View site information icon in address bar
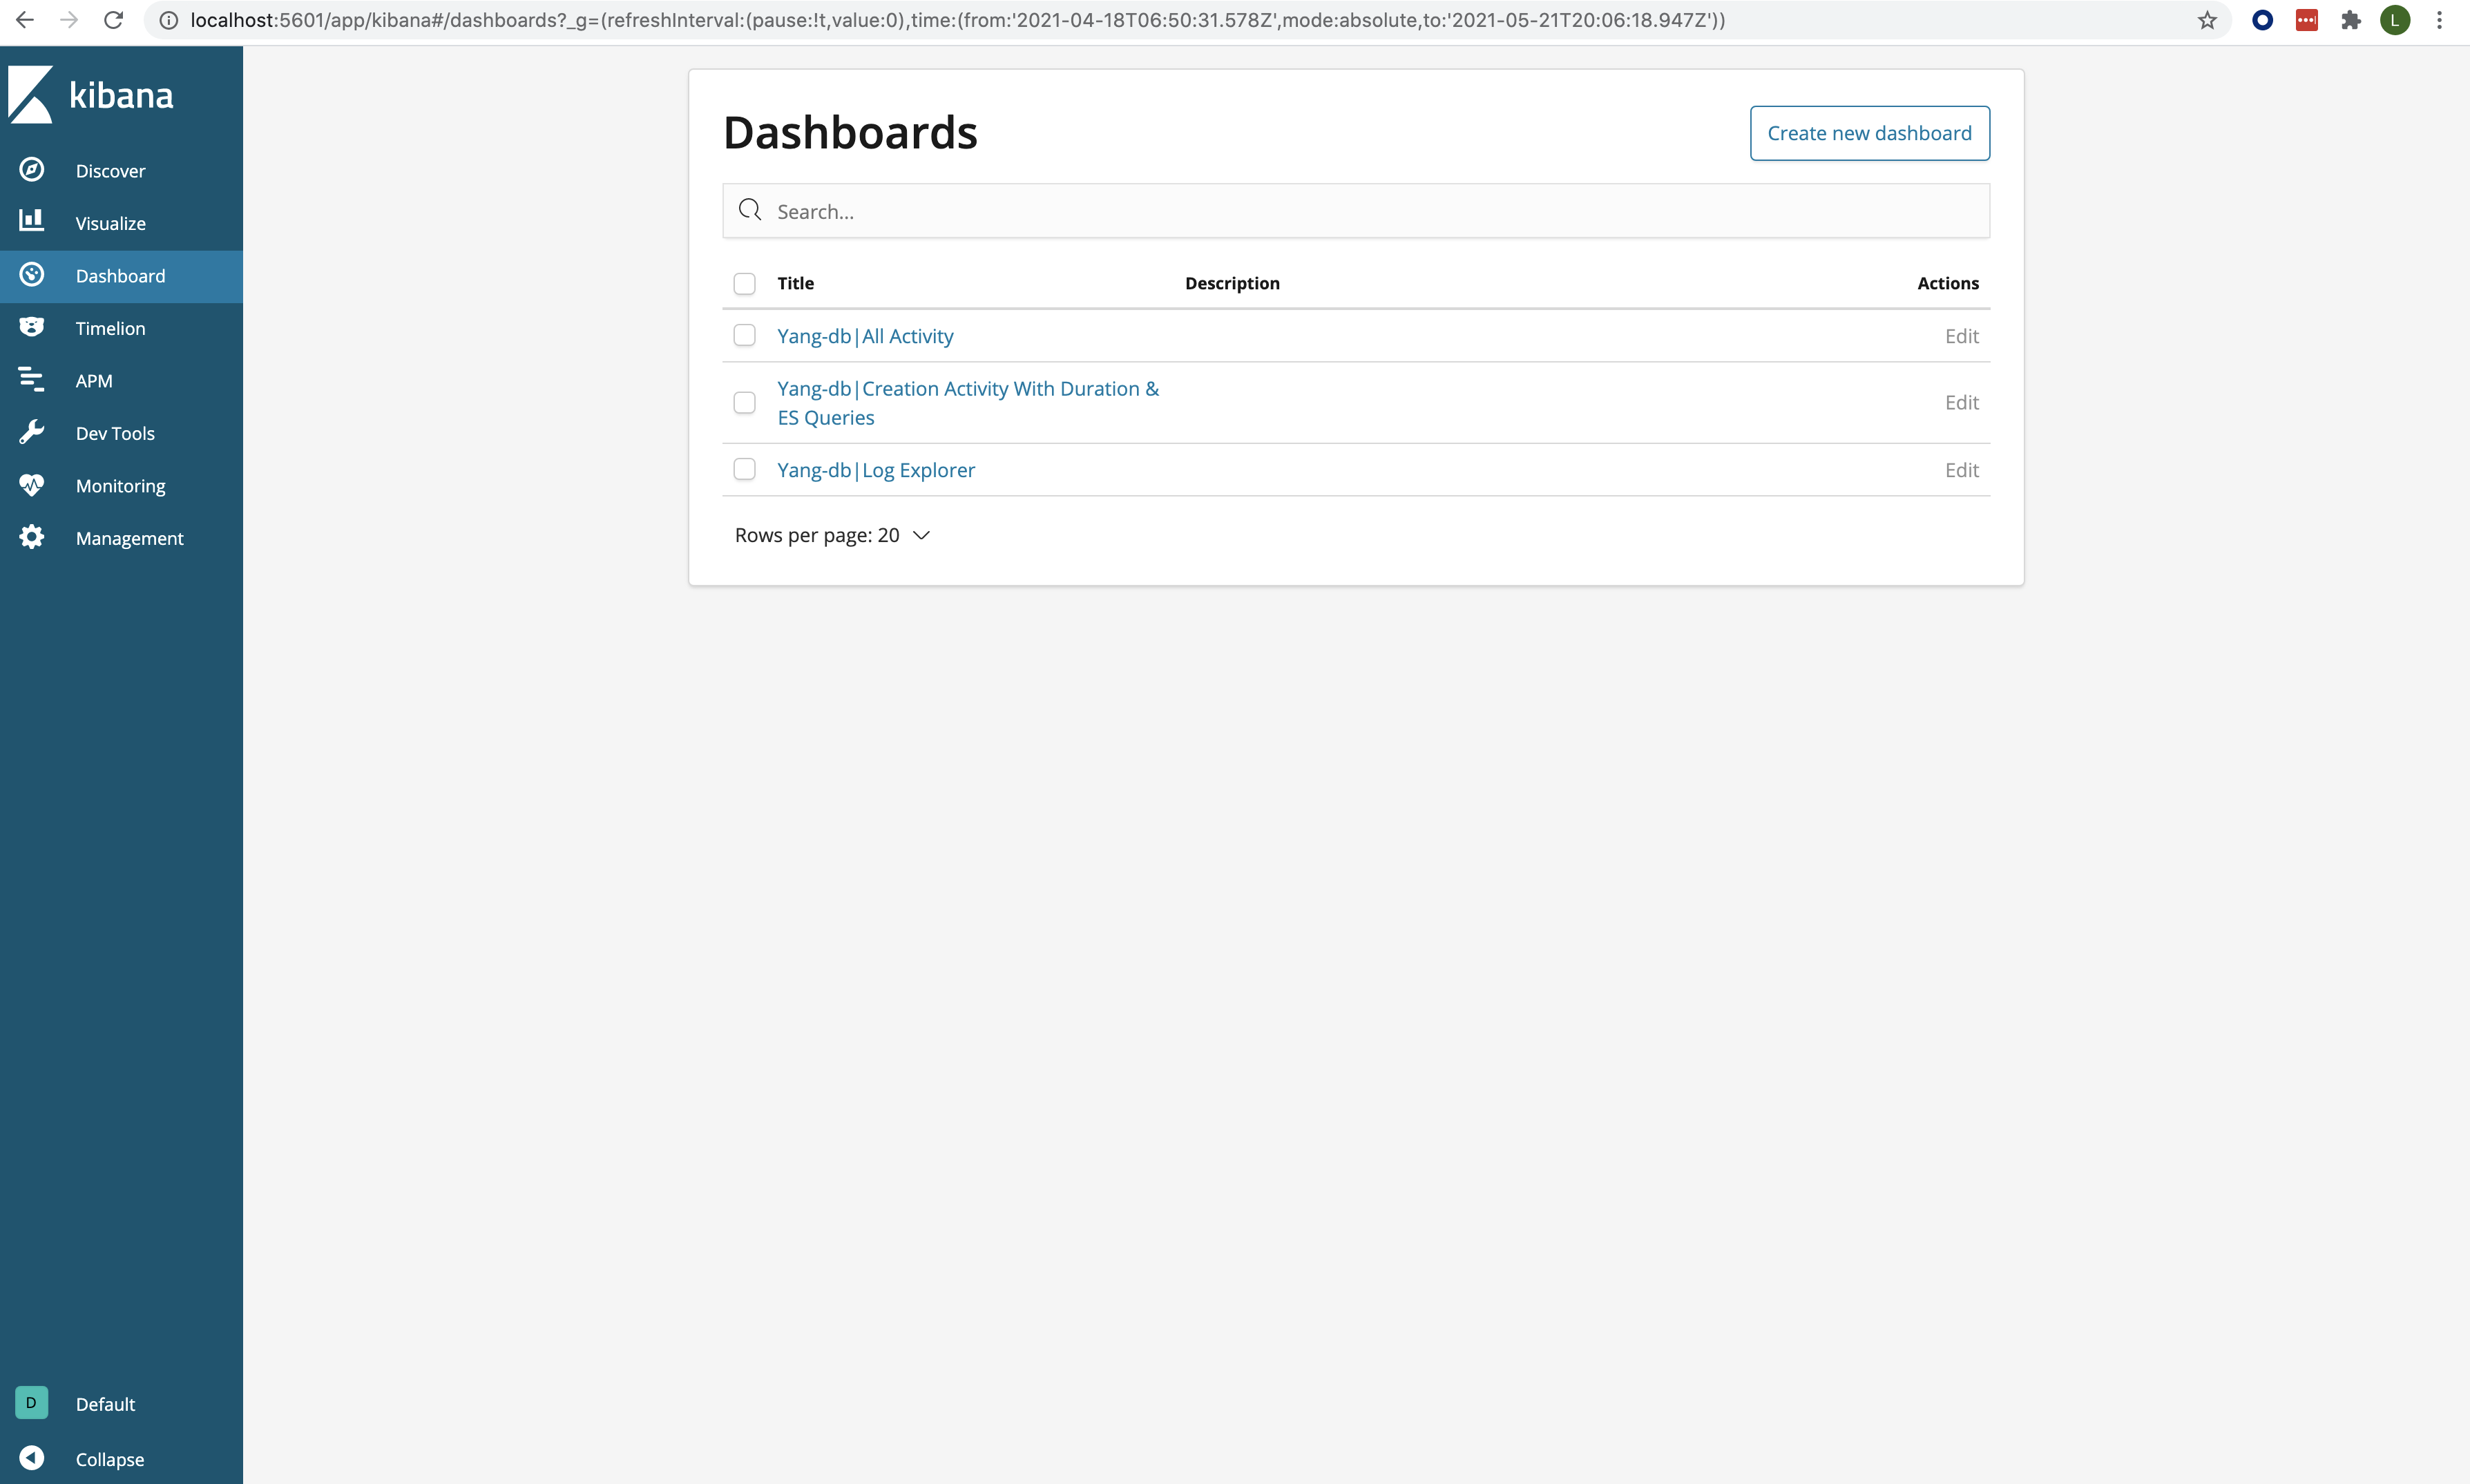Viewport: 2470px width, 1484px height. pos(169,20)
